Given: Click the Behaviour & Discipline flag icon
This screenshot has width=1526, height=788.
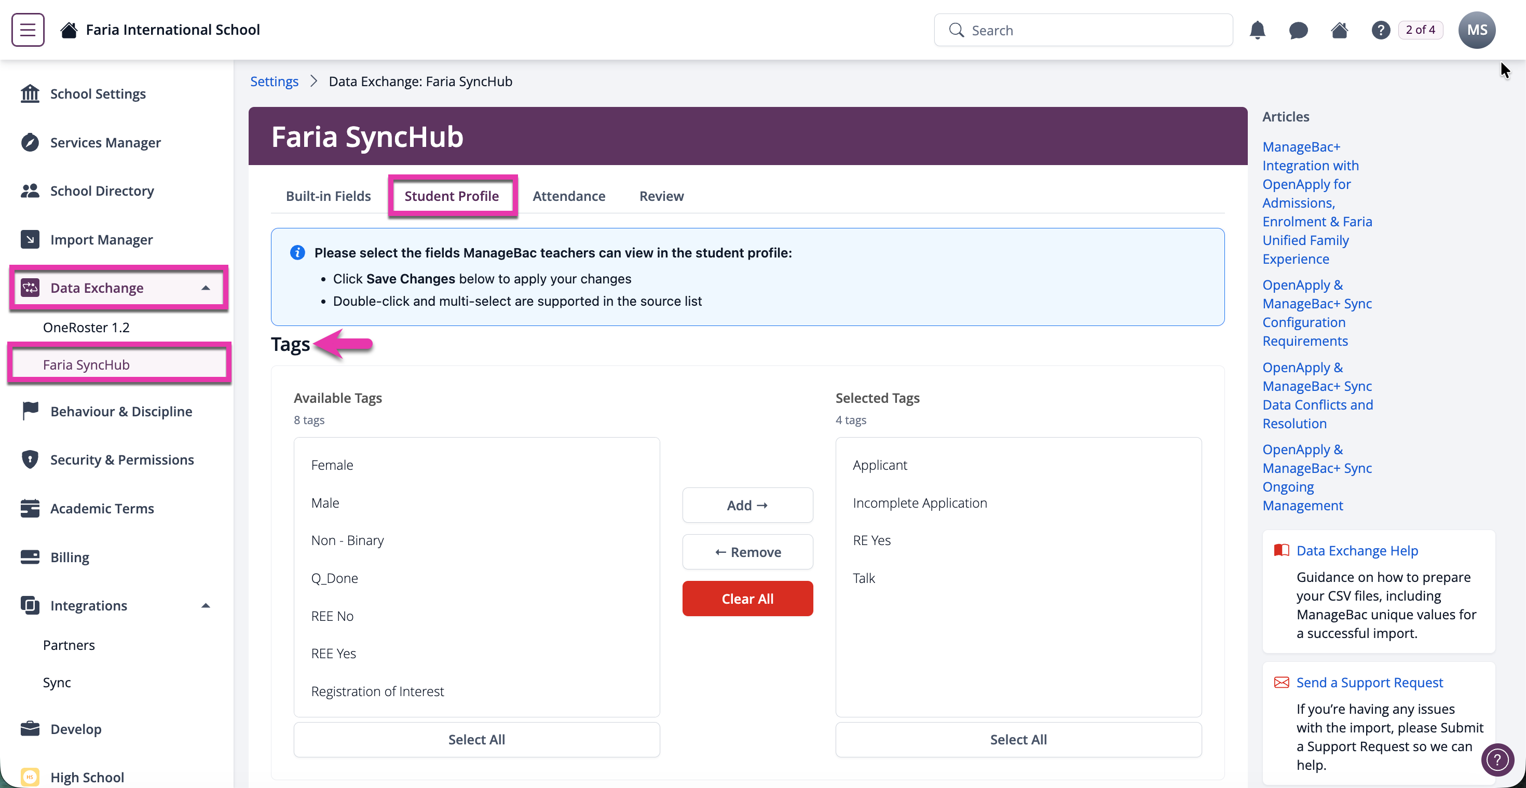Looking at the screenshot, I should tap(30, 411).
